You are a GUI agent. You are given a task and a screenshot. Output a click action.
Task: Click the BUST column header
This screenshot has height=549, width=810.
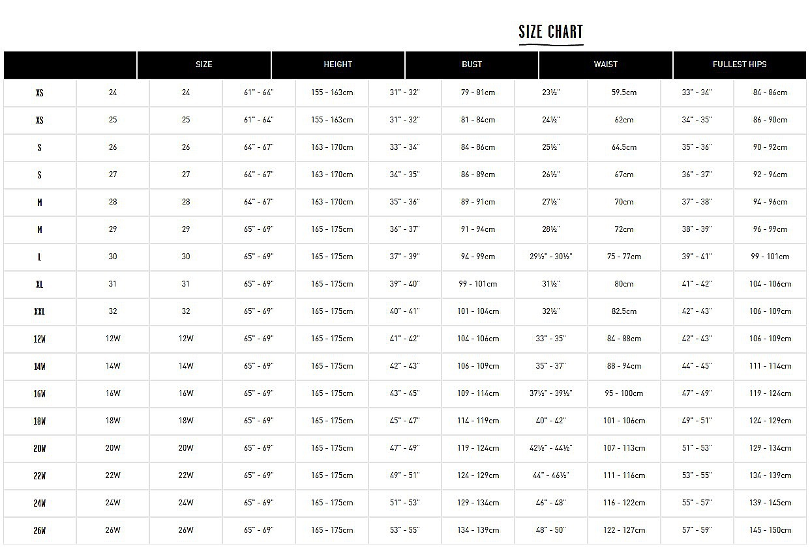tap(472, 64)
